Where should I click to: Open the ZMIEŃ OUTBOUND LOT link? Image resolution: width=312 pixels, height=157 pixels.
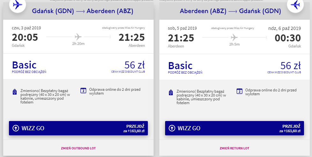tap(78, 148)
